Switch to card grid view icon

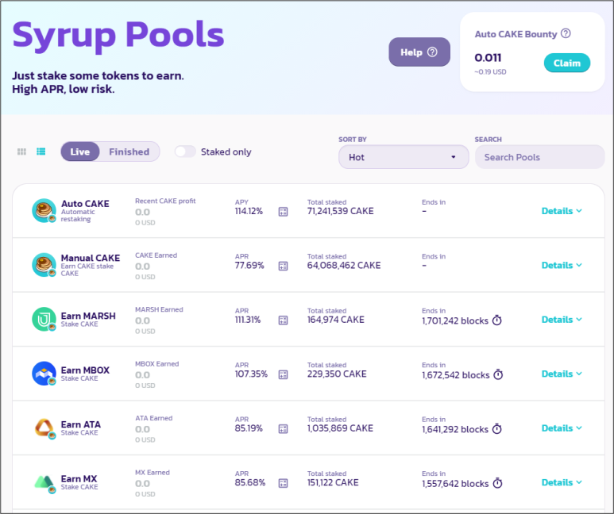(21, 152)
